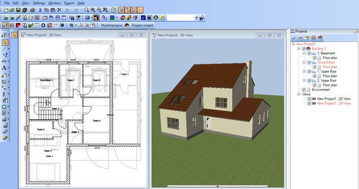Open the combo box dropdown in second toolbar
The width and height of the screenshot is (359, 189).
tap(196, 18)
